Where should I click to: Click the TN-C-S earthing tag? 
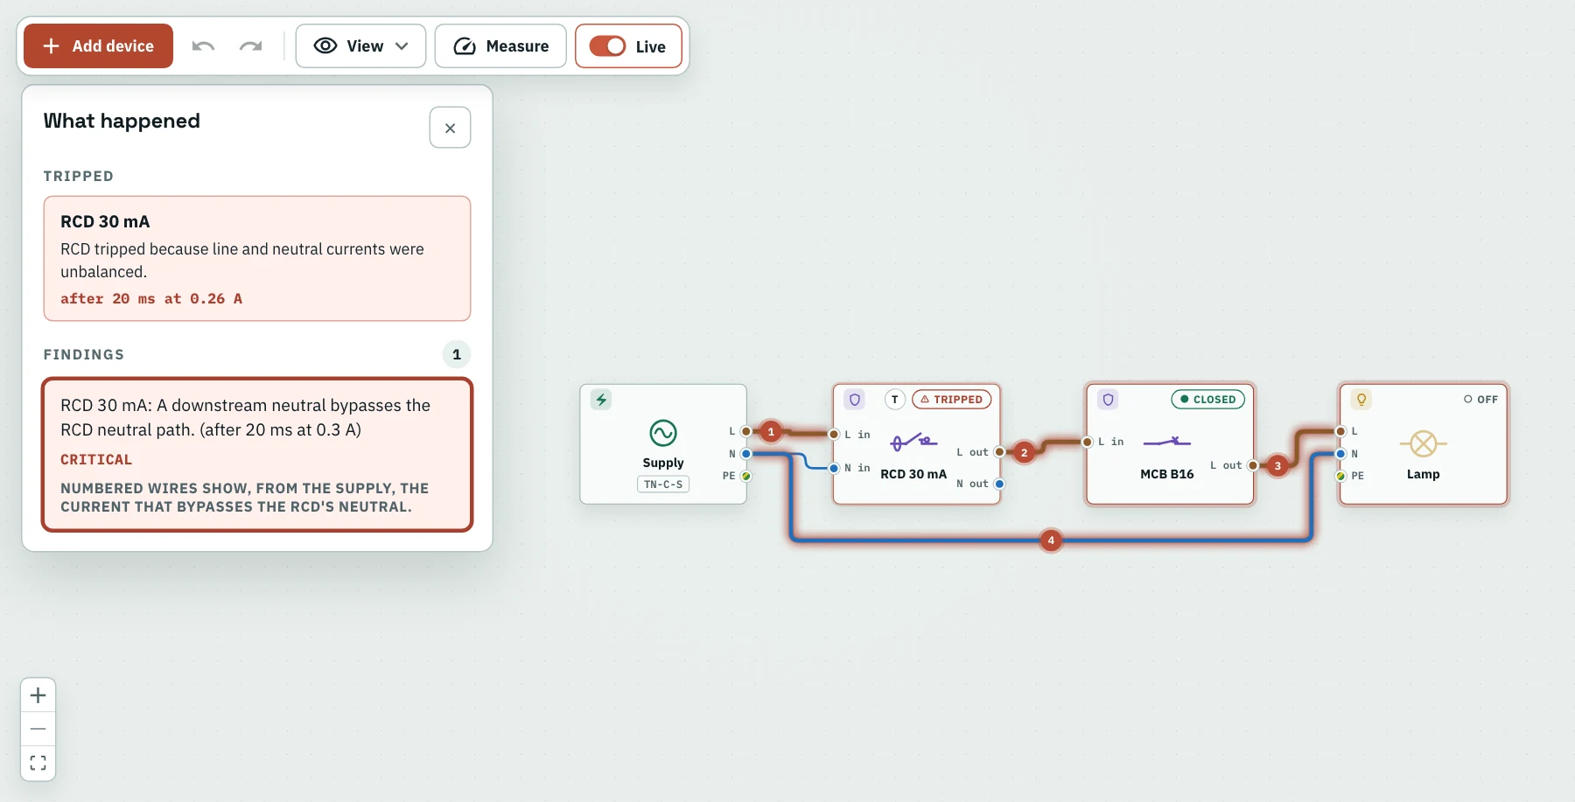663,485
